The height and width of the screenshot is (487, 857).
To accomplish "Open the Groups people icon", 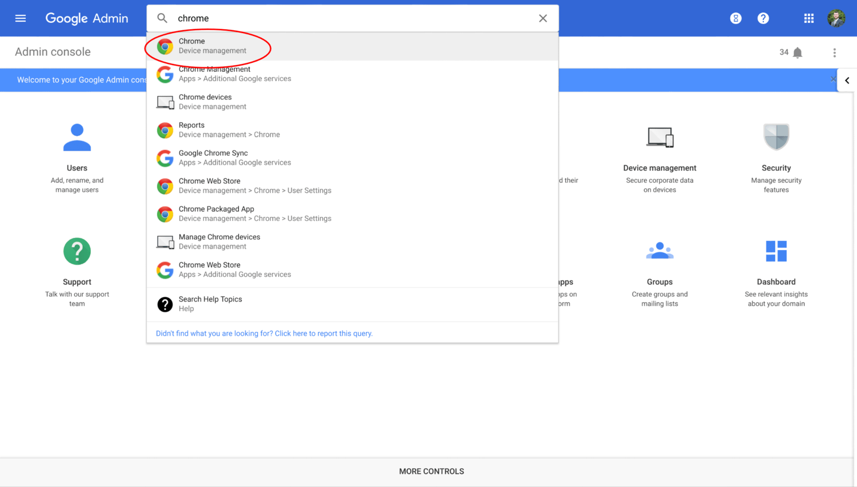I will point(660,251).
